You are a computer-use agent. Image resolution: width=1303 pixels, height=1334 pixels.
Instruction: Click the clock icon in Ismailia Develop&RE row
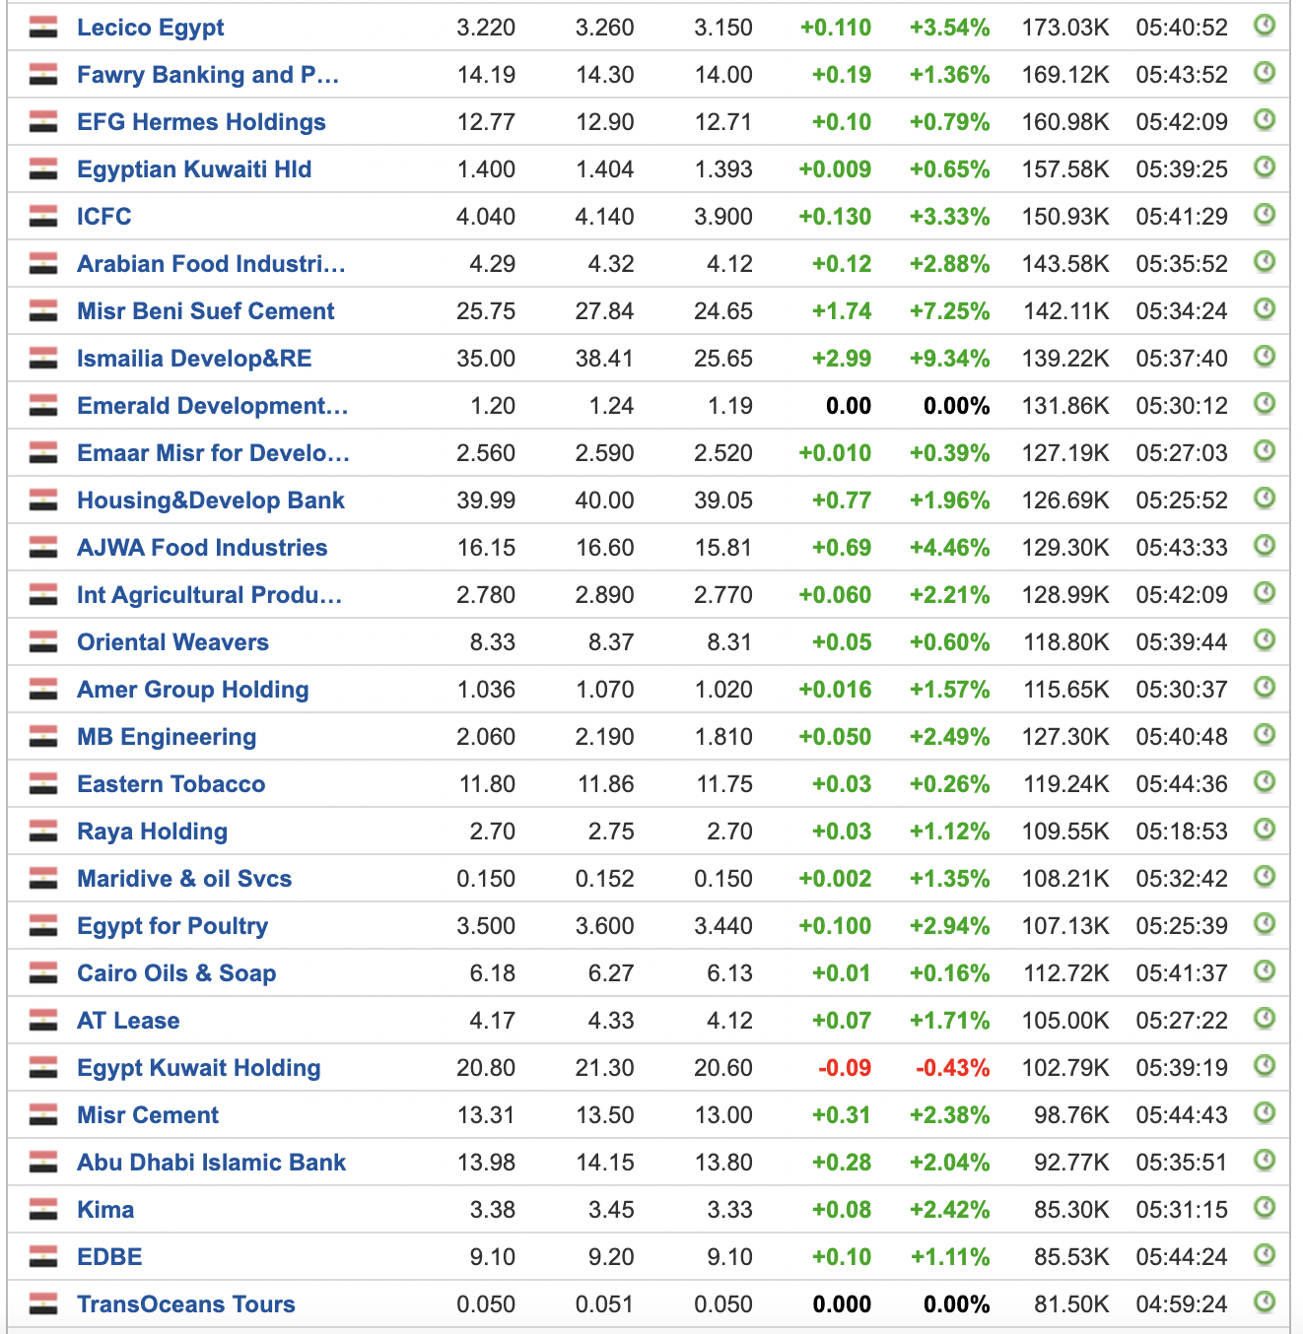tap(1265, 356)
